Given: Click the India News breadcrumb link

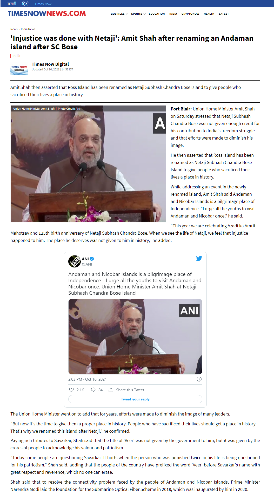Looking at the screenshot, I should click(x=28, y=29).
